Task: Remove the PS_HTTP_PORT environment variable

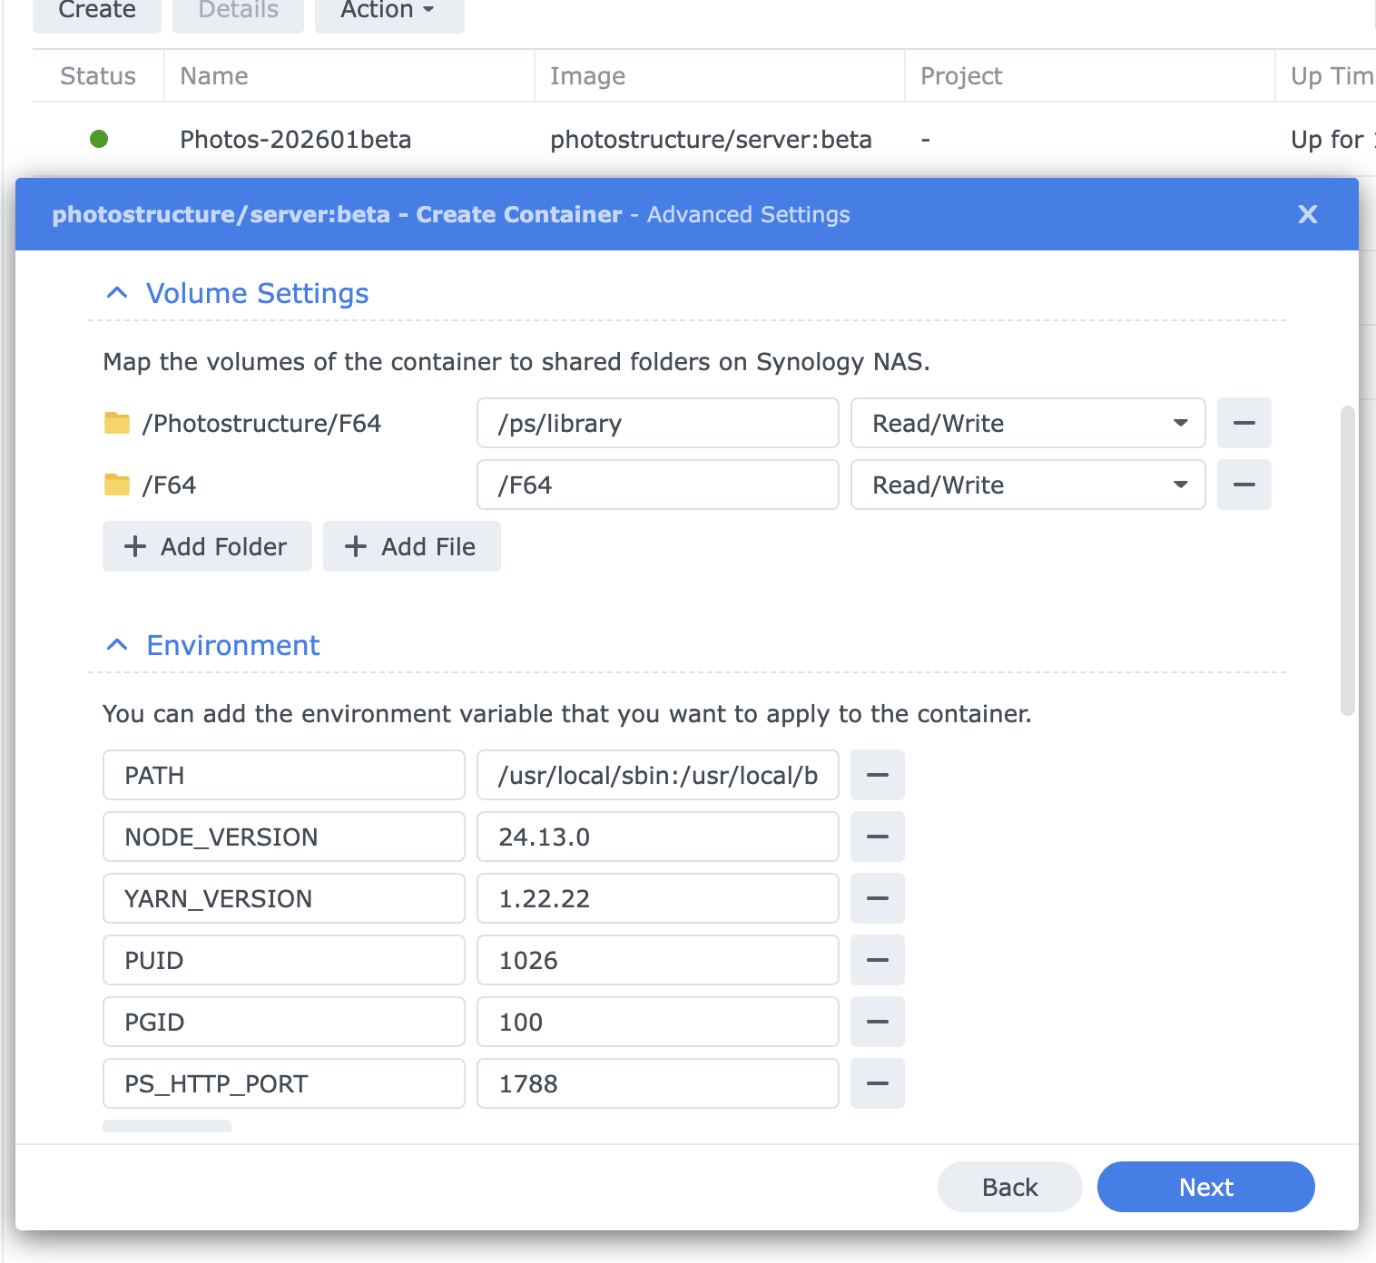Action: (877, 1083)
